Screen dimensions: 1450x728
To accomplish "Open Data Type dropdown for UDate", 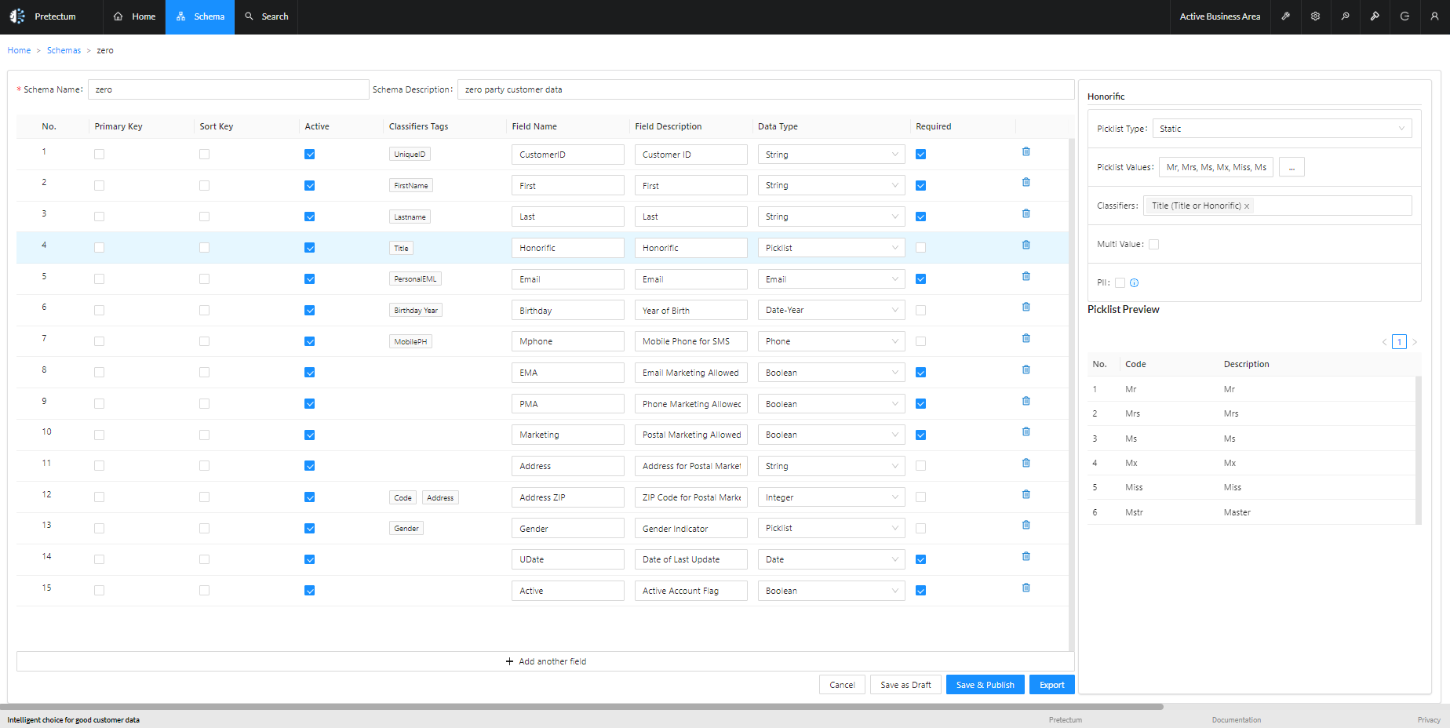I will 831,559.
